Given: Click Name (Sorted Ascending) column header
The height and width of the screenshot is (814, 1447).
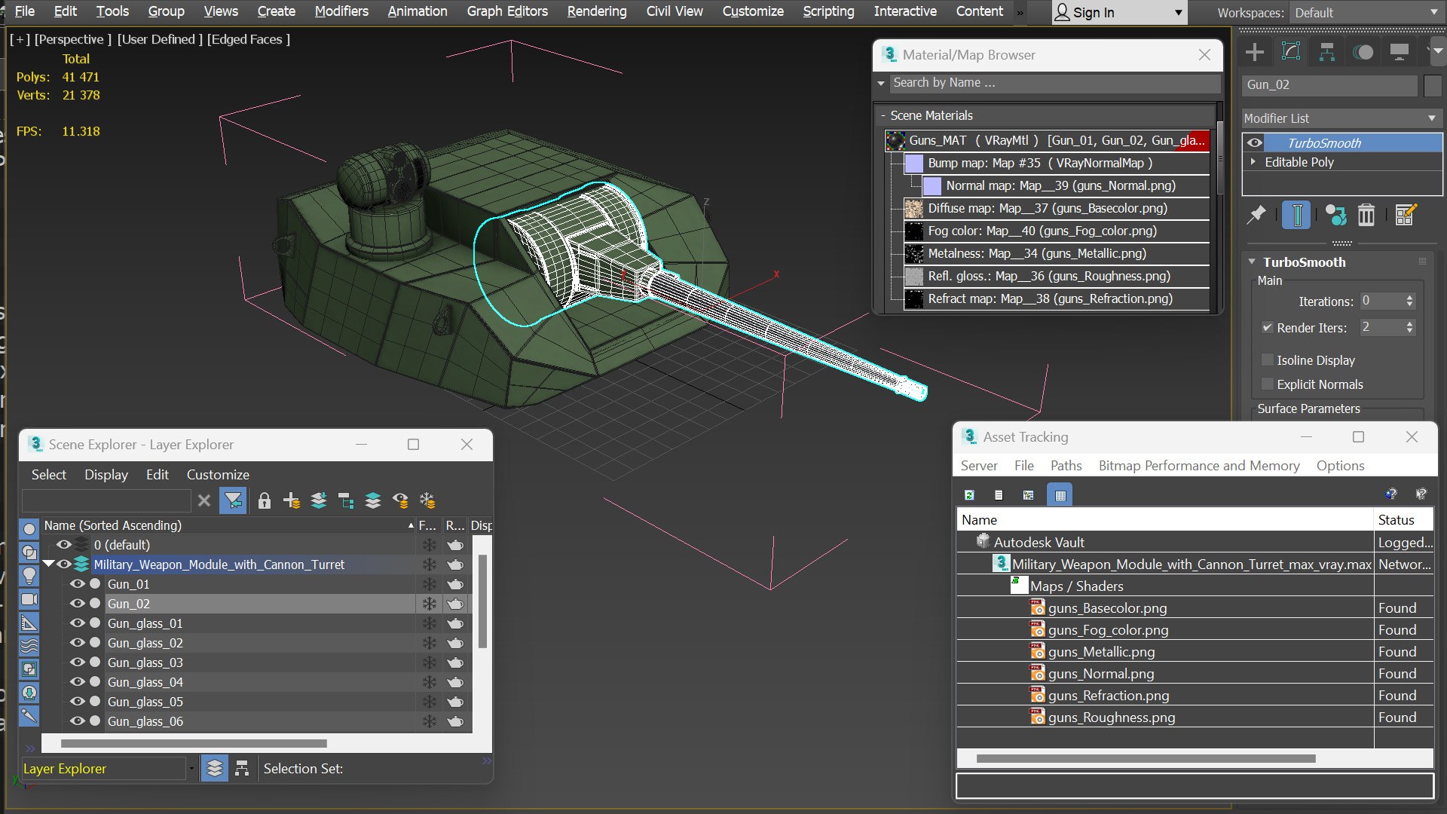Looking at the screenshot, I should tap(228, 525).
